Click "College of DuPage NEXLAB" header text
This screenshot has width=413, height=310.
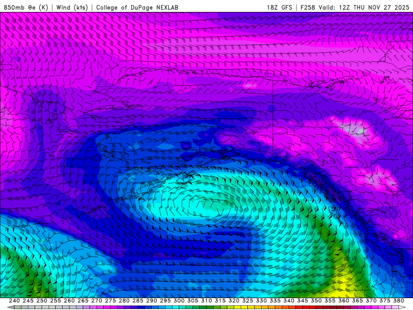(x=137, y=7)
